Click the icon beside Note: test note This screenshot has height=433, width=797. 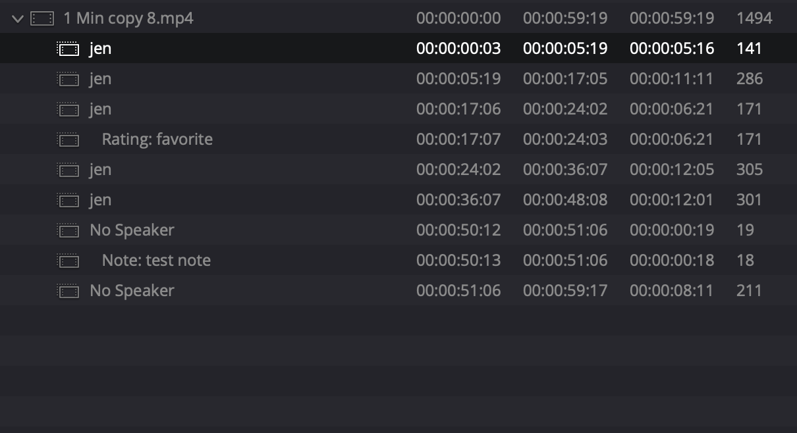coord(68,261)
